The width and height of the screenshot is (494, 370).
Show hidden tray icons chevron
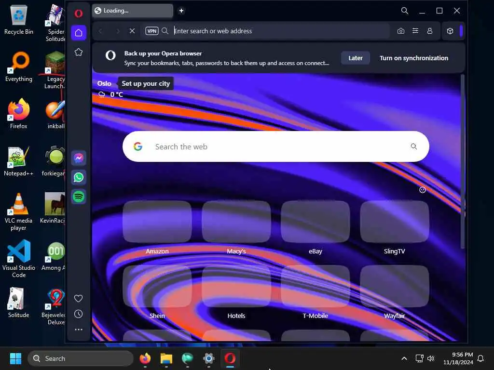coord(404,358)
